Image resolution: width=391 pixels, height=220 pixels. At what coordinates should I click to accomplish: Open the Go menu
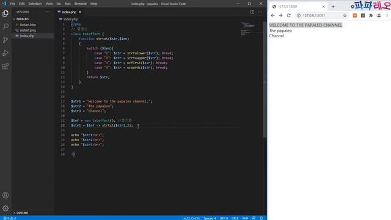[x=59, y=4]
